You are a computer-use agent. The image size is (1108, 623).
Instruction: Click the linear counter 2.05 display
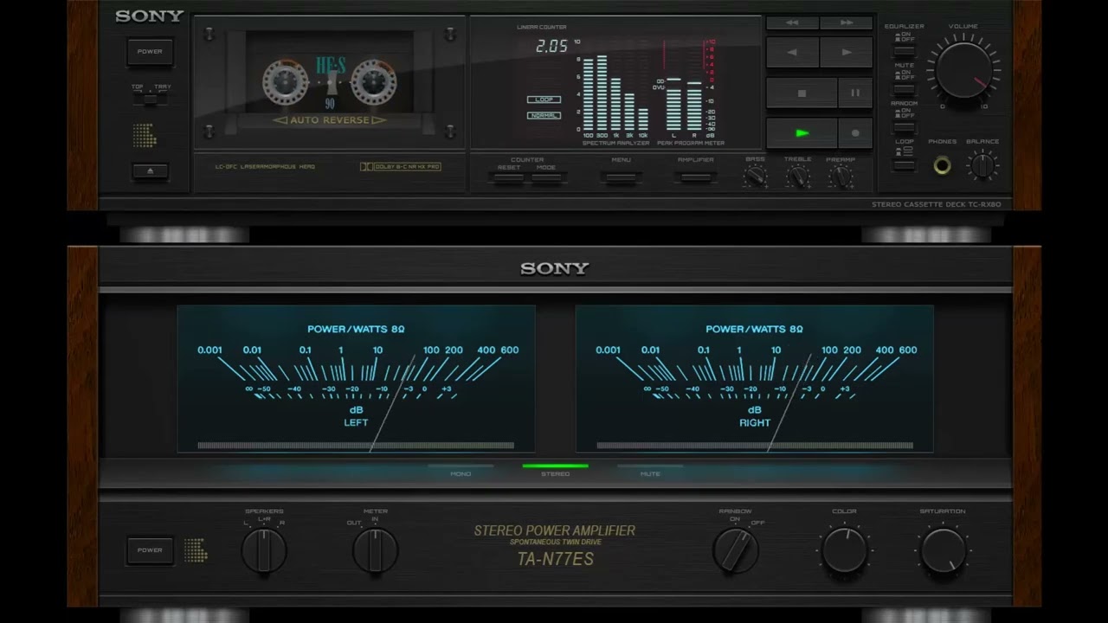(551, 47)
